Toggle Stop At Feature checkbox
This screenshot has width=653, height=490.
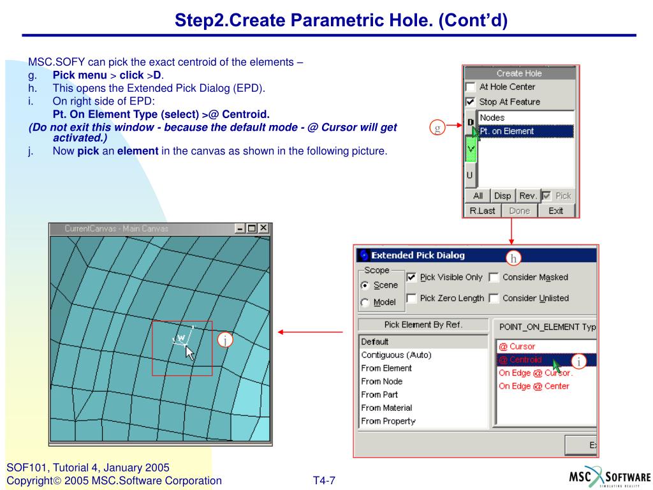pyautogui.click(x=470, y=101)
